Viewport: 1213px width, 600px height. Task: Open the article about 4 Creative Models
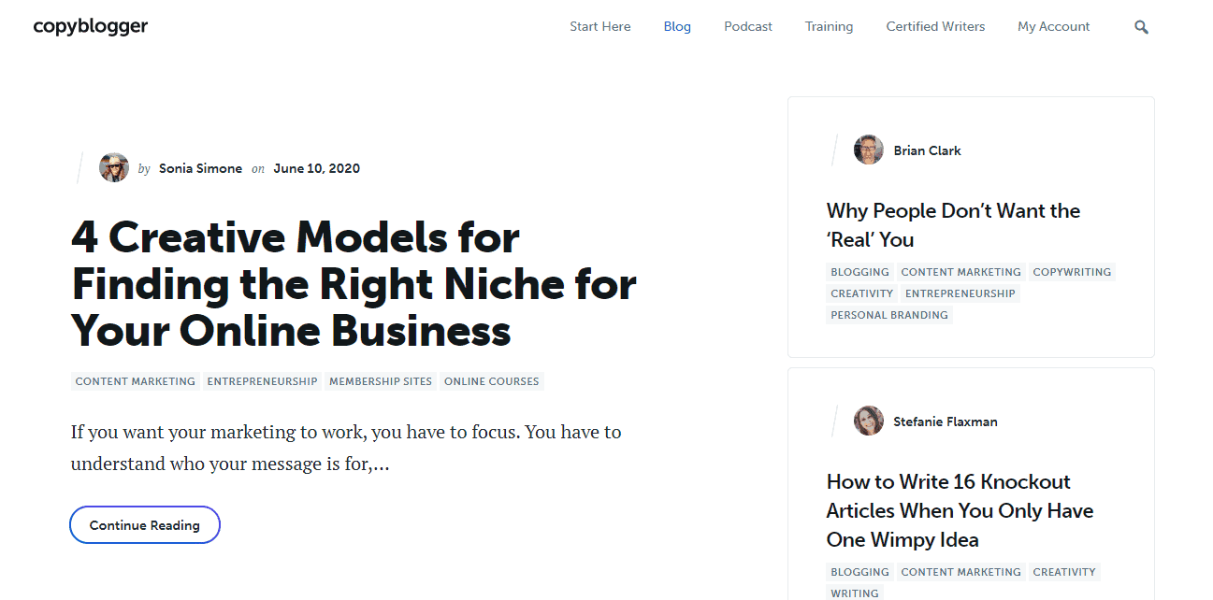[x=354, y=284]
